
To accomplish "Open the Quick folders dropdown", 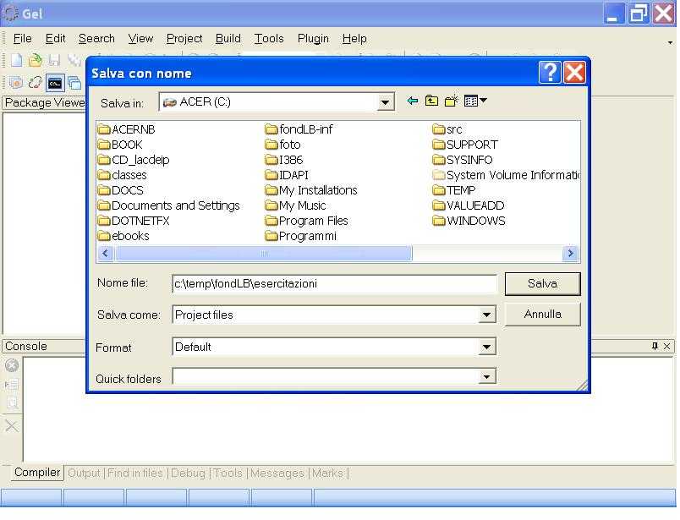I will coord(487,377).
